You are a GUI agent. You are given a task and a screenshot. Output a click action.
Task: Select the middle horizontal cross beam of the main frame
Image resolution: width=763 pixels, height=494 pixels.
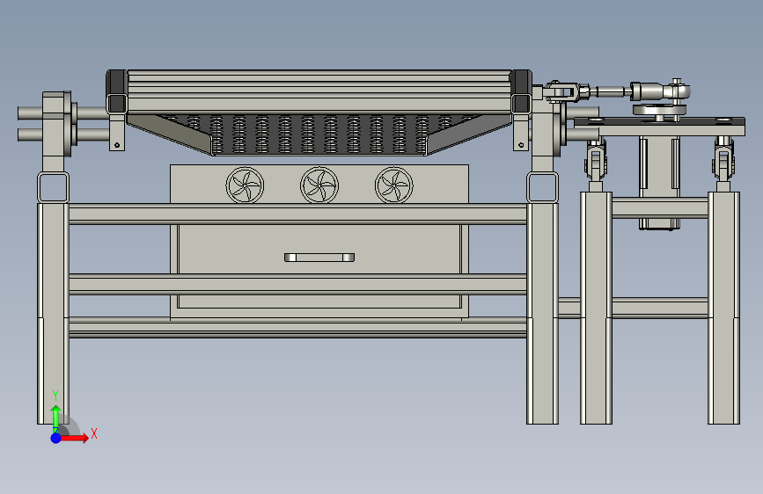pos(297,285)
